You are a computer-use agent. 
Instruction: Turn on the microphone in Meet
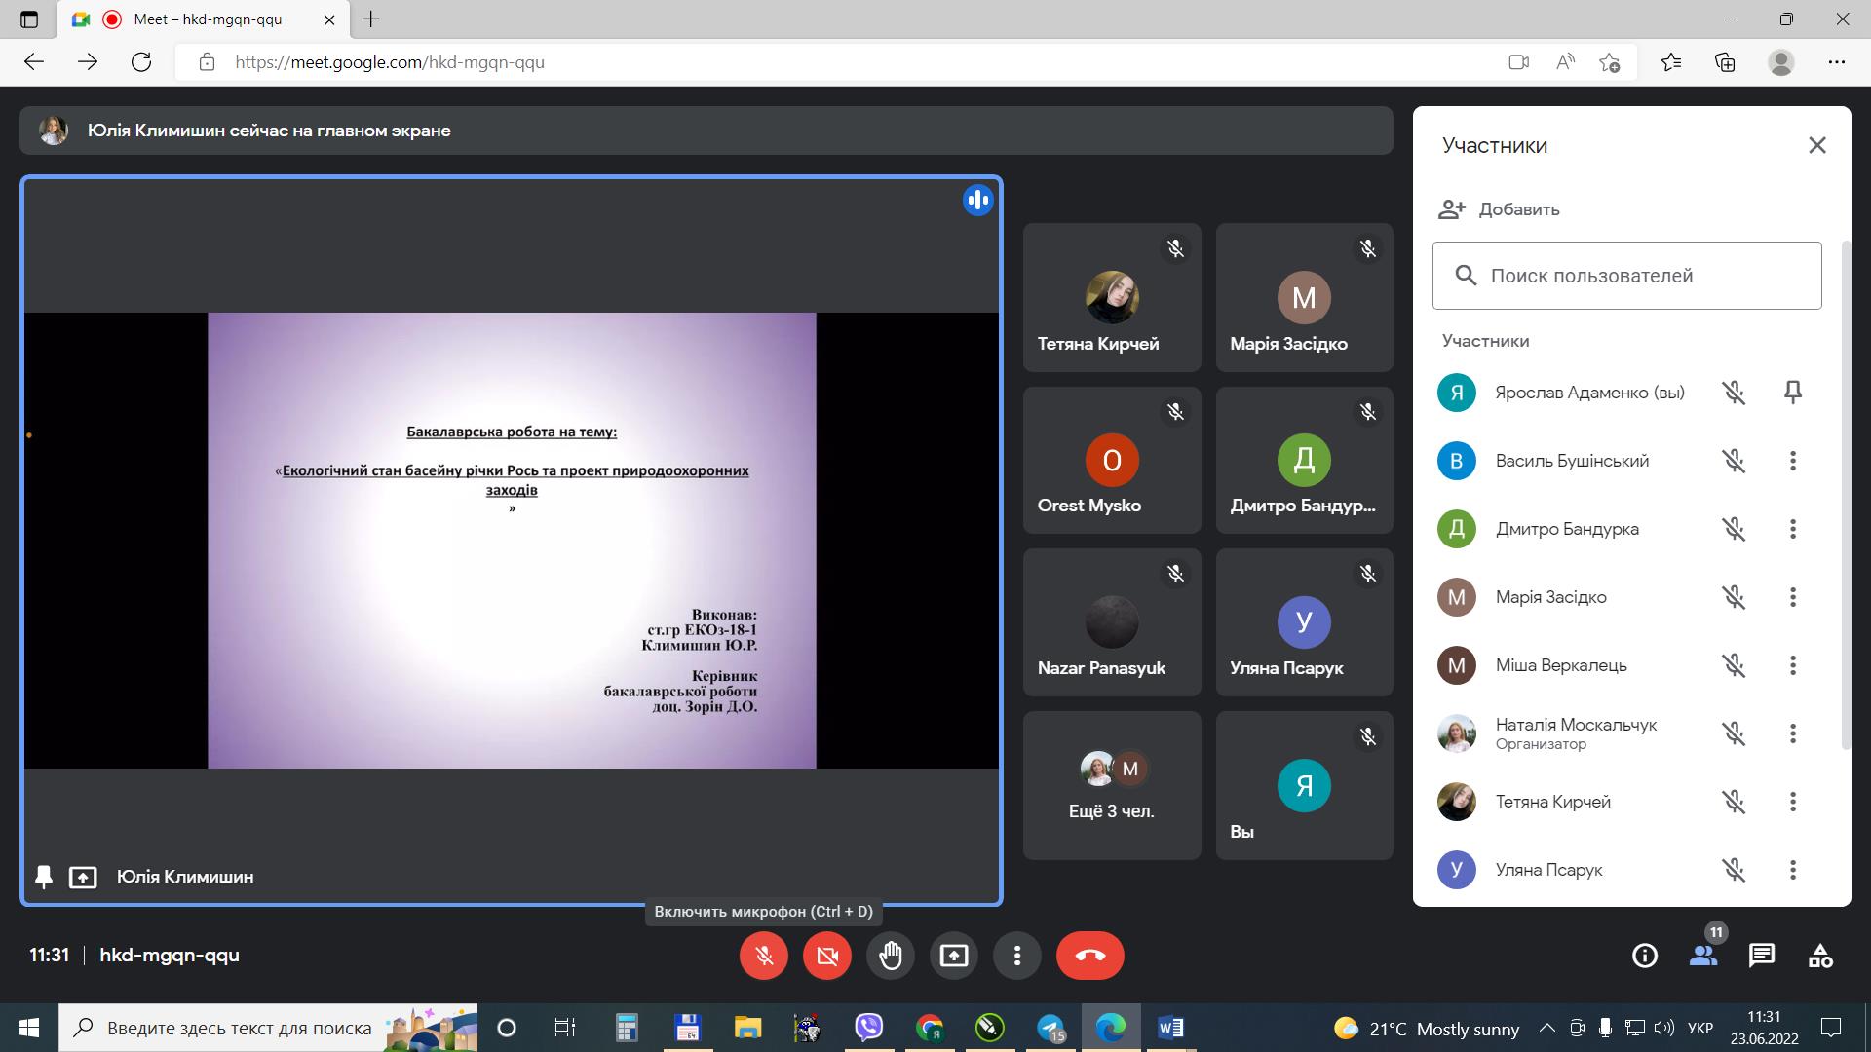tap(763, 956)
